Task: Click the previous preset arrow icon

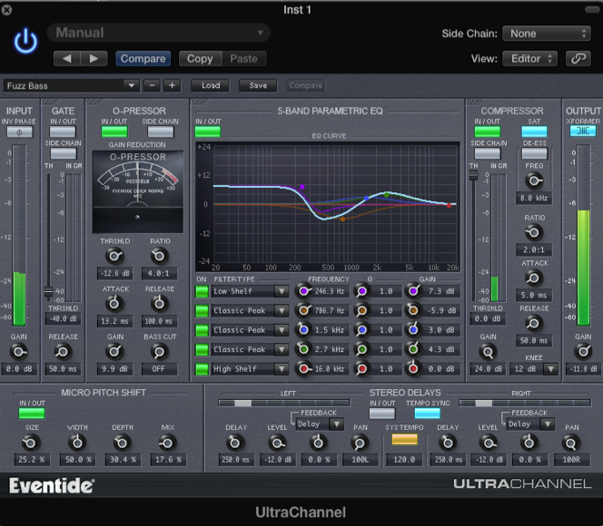Action: 67,59
